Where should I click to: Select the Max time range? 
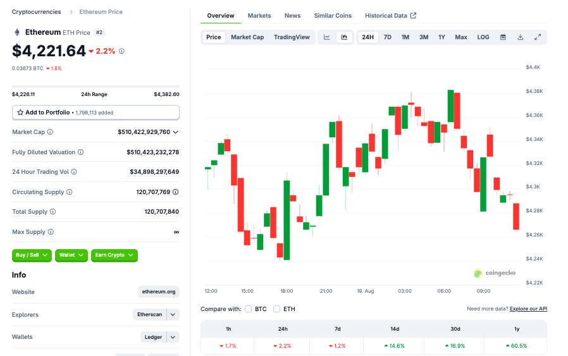coord(461,37)
